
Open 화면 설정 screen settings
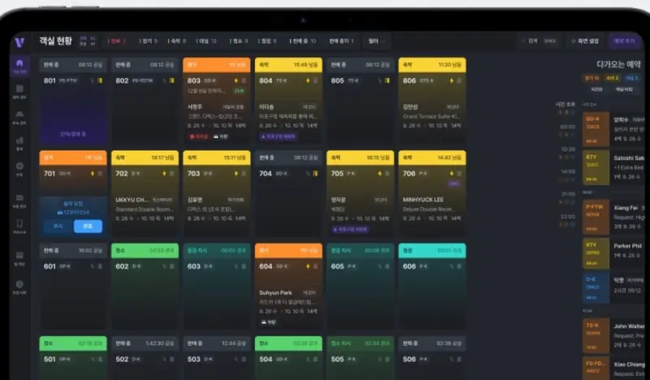click(584, 41)
